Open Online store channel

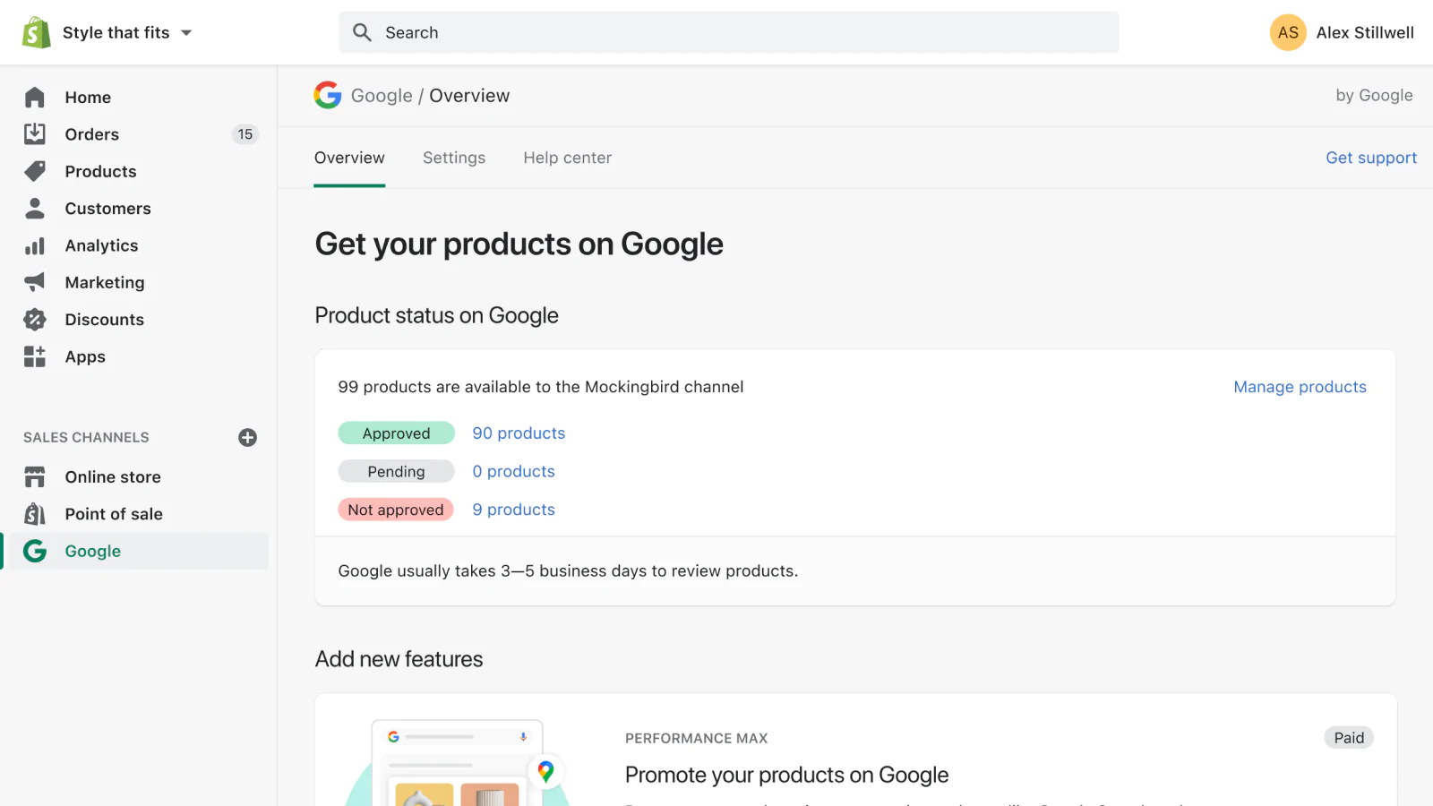pyautogui.click(x=113, y=477)
